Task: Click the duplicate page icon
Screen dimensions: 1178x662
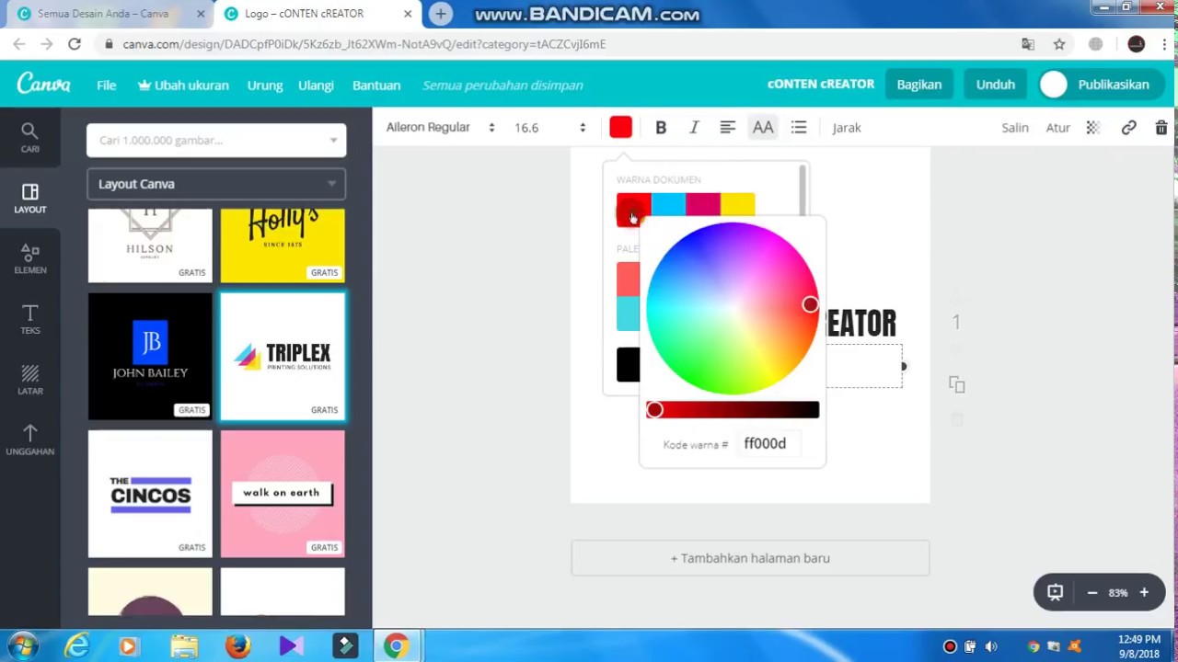Action: 956,385
